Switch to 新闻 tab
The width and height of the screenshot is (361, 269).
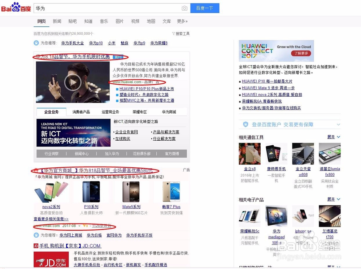tap(57, 21)
